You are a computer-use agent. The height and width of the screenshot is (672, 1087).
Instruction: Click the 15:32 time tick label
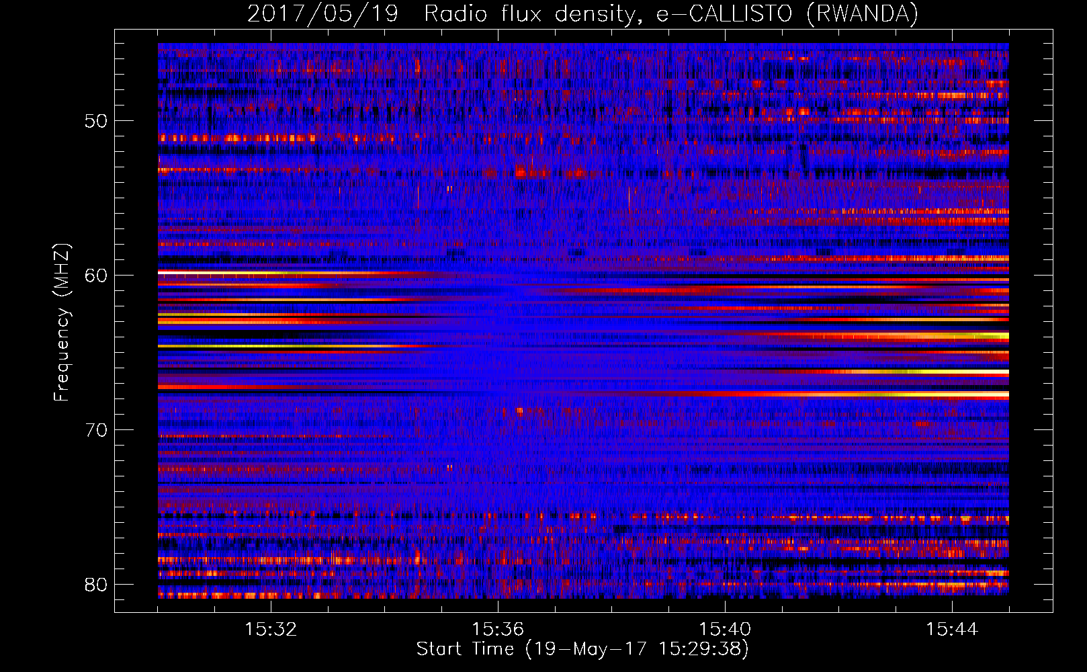tap(271, 630)
